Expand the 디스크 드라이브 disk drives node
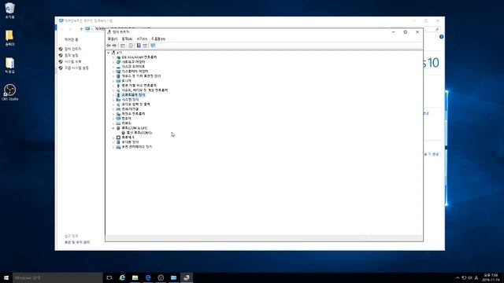Image resolution: width=504 pixels, height=283 pixels. point(113,66)
